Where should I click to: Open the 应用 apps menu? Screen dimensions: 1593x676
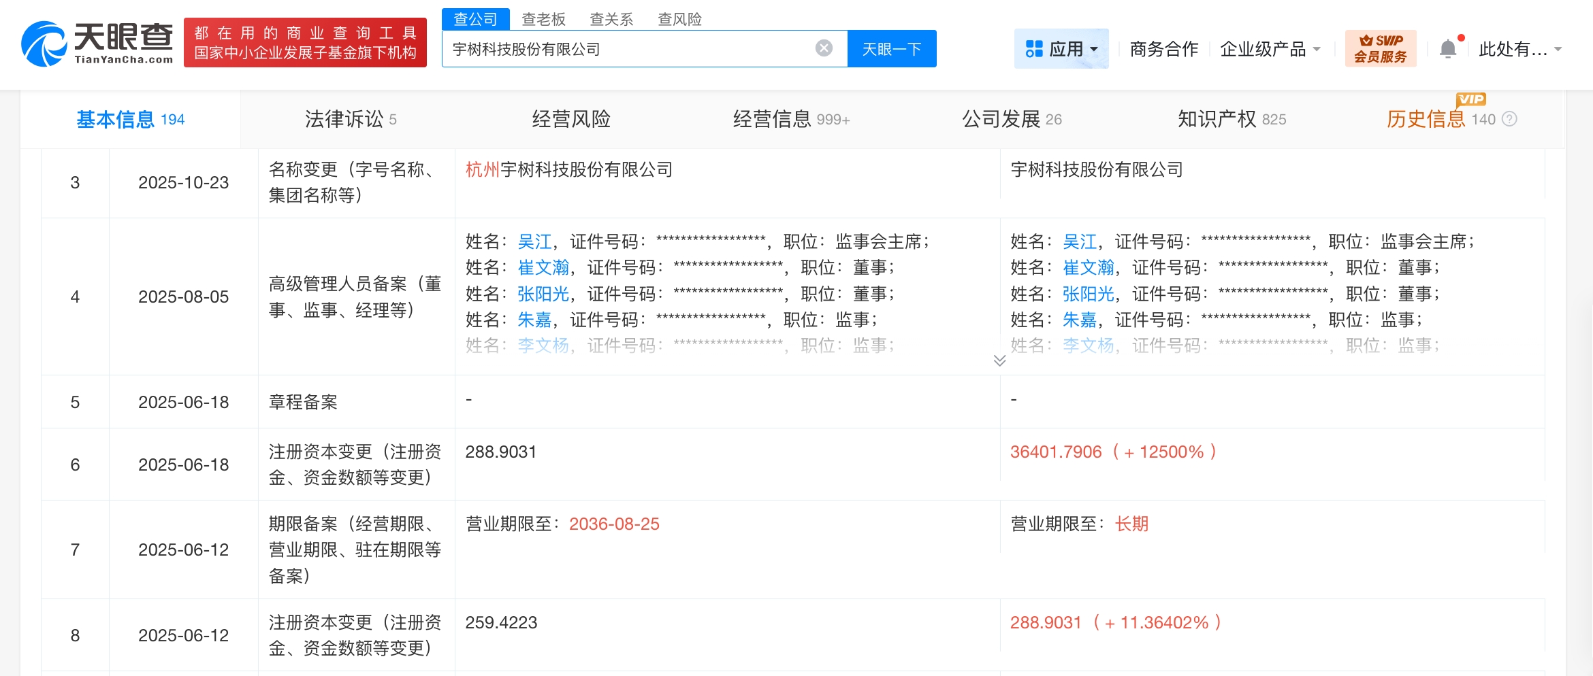[1061, 48]
